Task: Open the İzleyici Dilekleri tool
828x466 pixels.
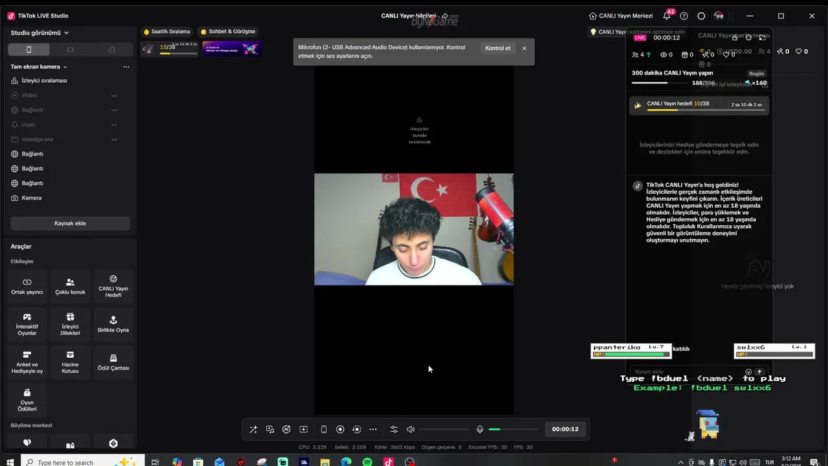Action: pos(70,324)
